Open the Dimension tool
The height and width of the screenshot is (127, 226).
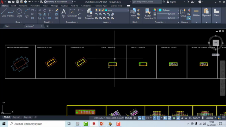[x=72, y=13]
